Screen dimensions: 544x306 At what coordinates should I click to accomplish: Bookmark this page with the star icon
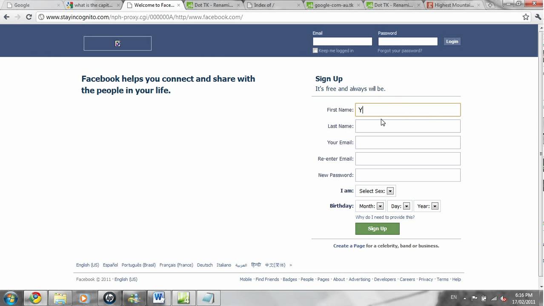pyautogui.click(x=526, y=17)
